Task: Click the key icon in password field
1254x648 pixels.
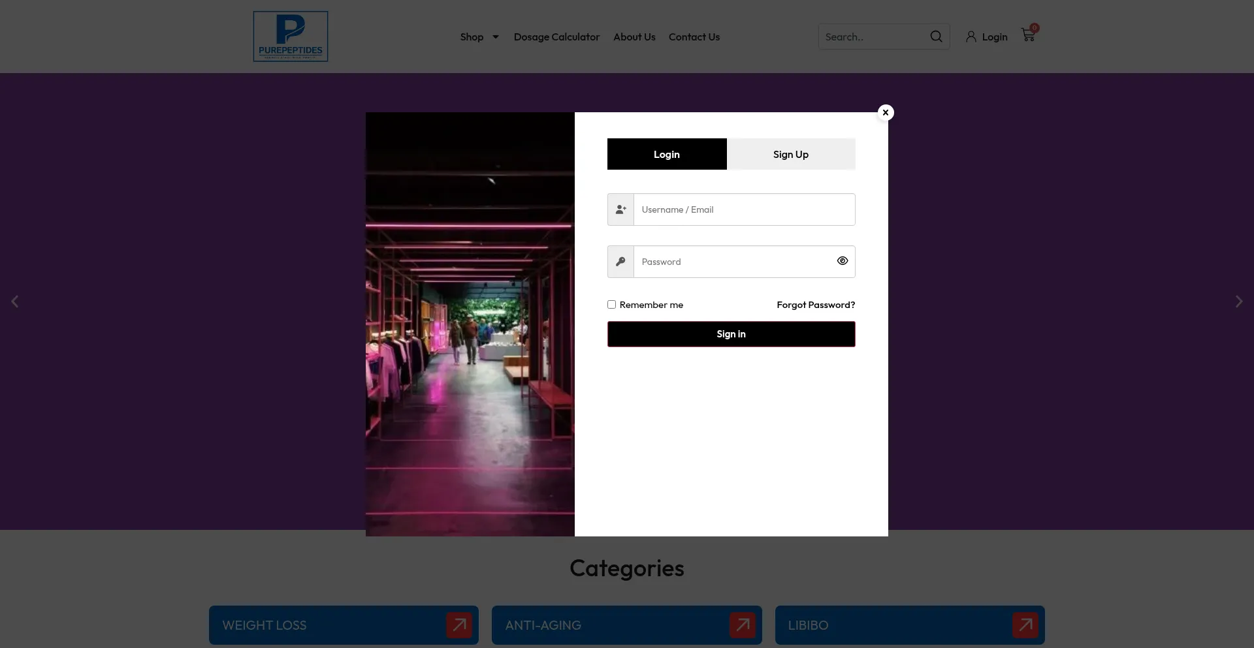Action: (x=620, y=262)
